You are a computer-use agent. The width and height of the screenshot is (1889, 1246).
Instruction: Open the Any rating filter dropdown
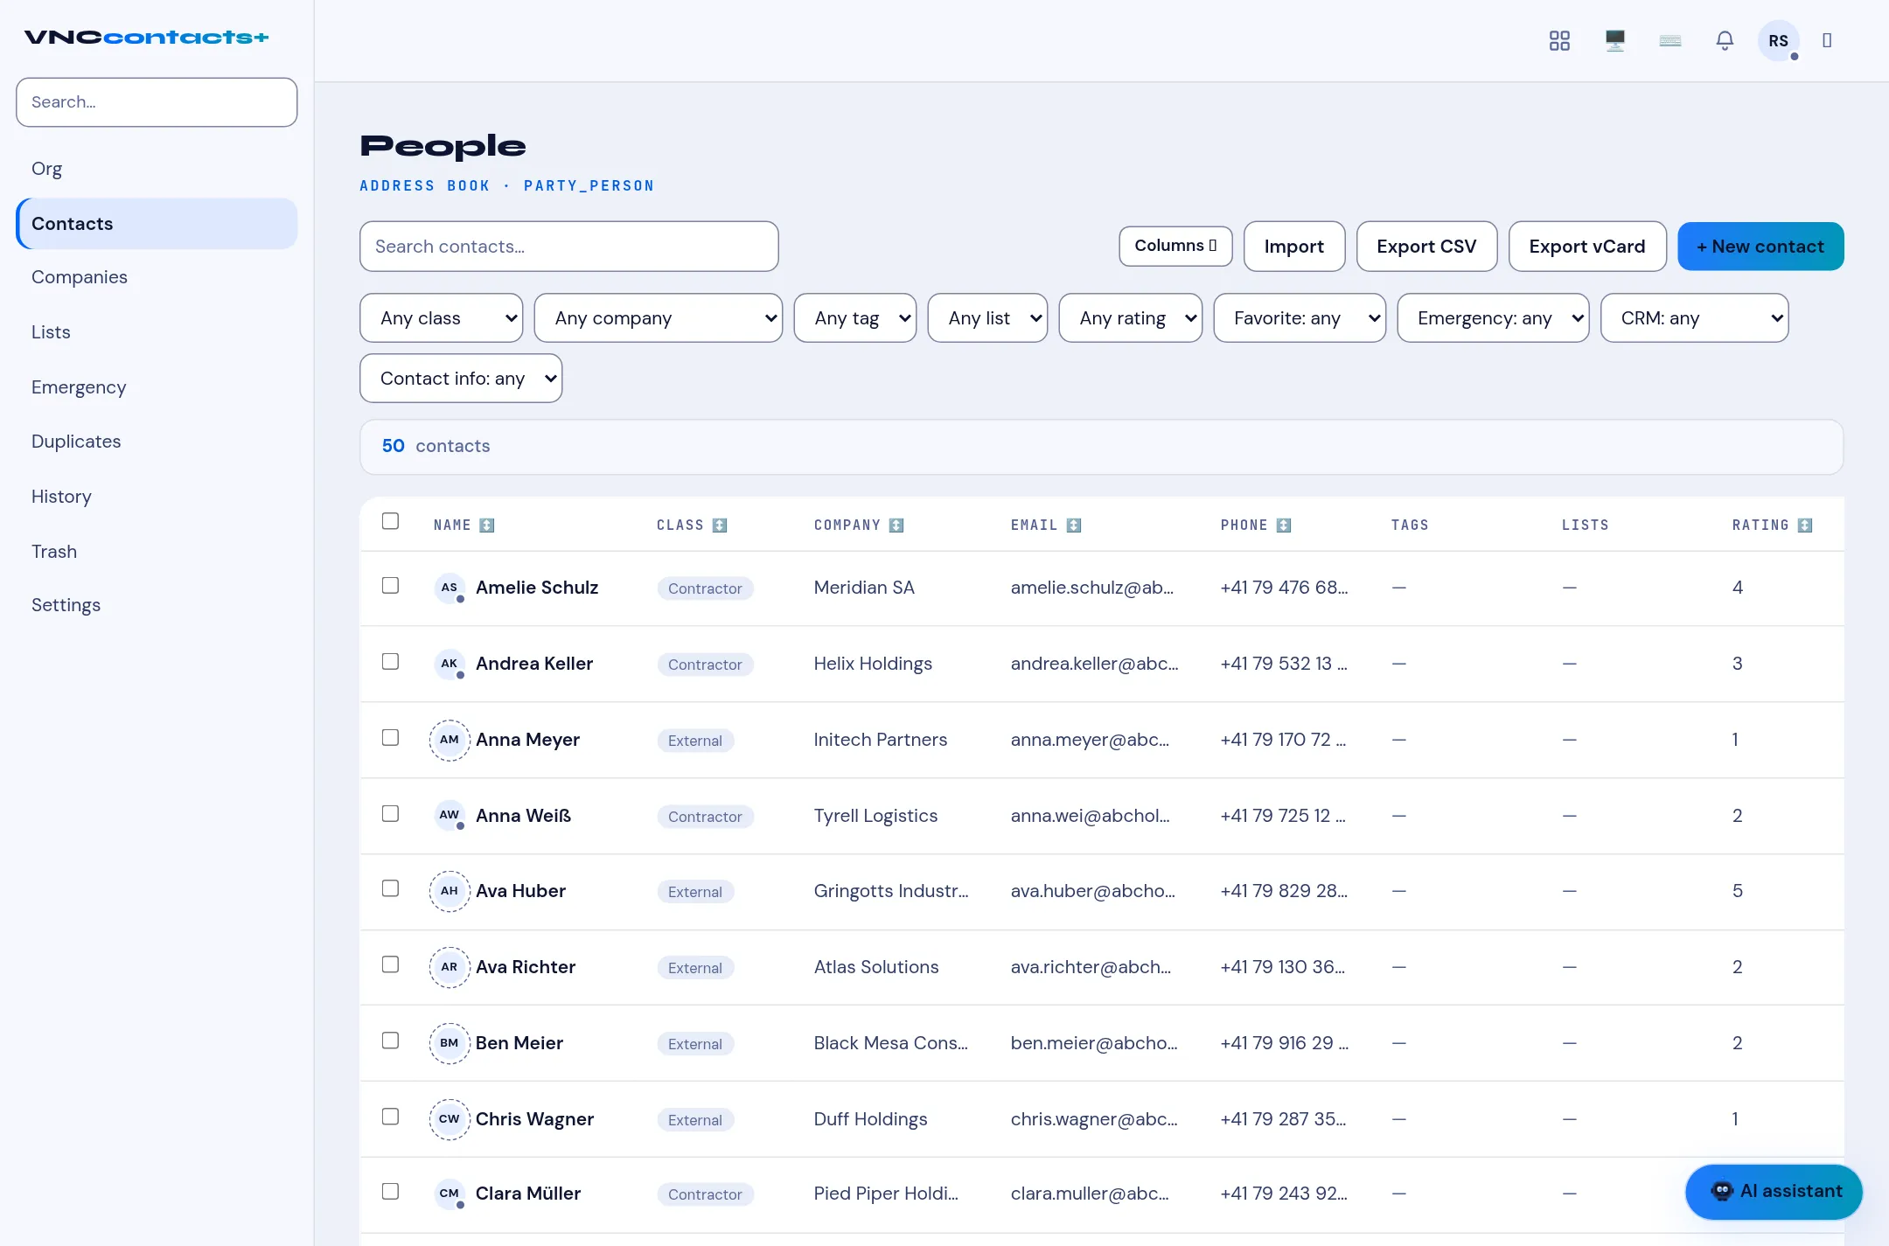(1131, 318)
